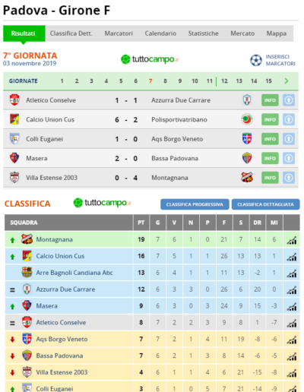Click Montagnana crest in results row

click(247, 178)
